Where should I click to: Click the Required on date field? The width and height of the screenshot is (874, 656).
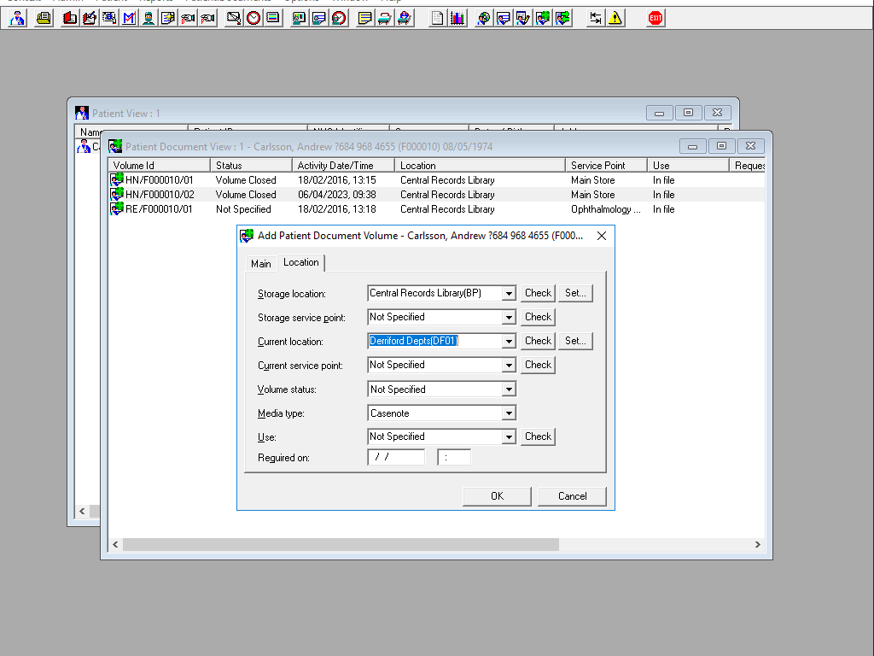pyautogui.click(x=396, y=458)
